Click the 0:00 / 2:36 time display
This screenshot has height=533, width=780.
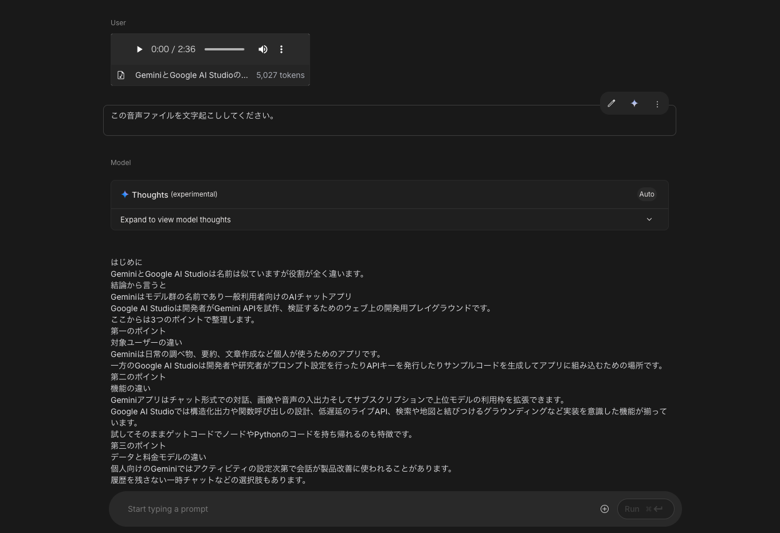173,49
